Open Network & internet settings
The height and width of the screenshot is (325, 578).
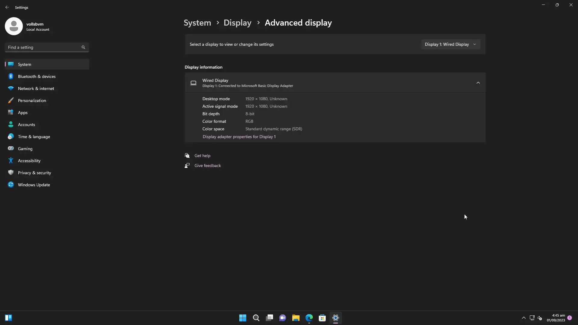pos(36,88)
